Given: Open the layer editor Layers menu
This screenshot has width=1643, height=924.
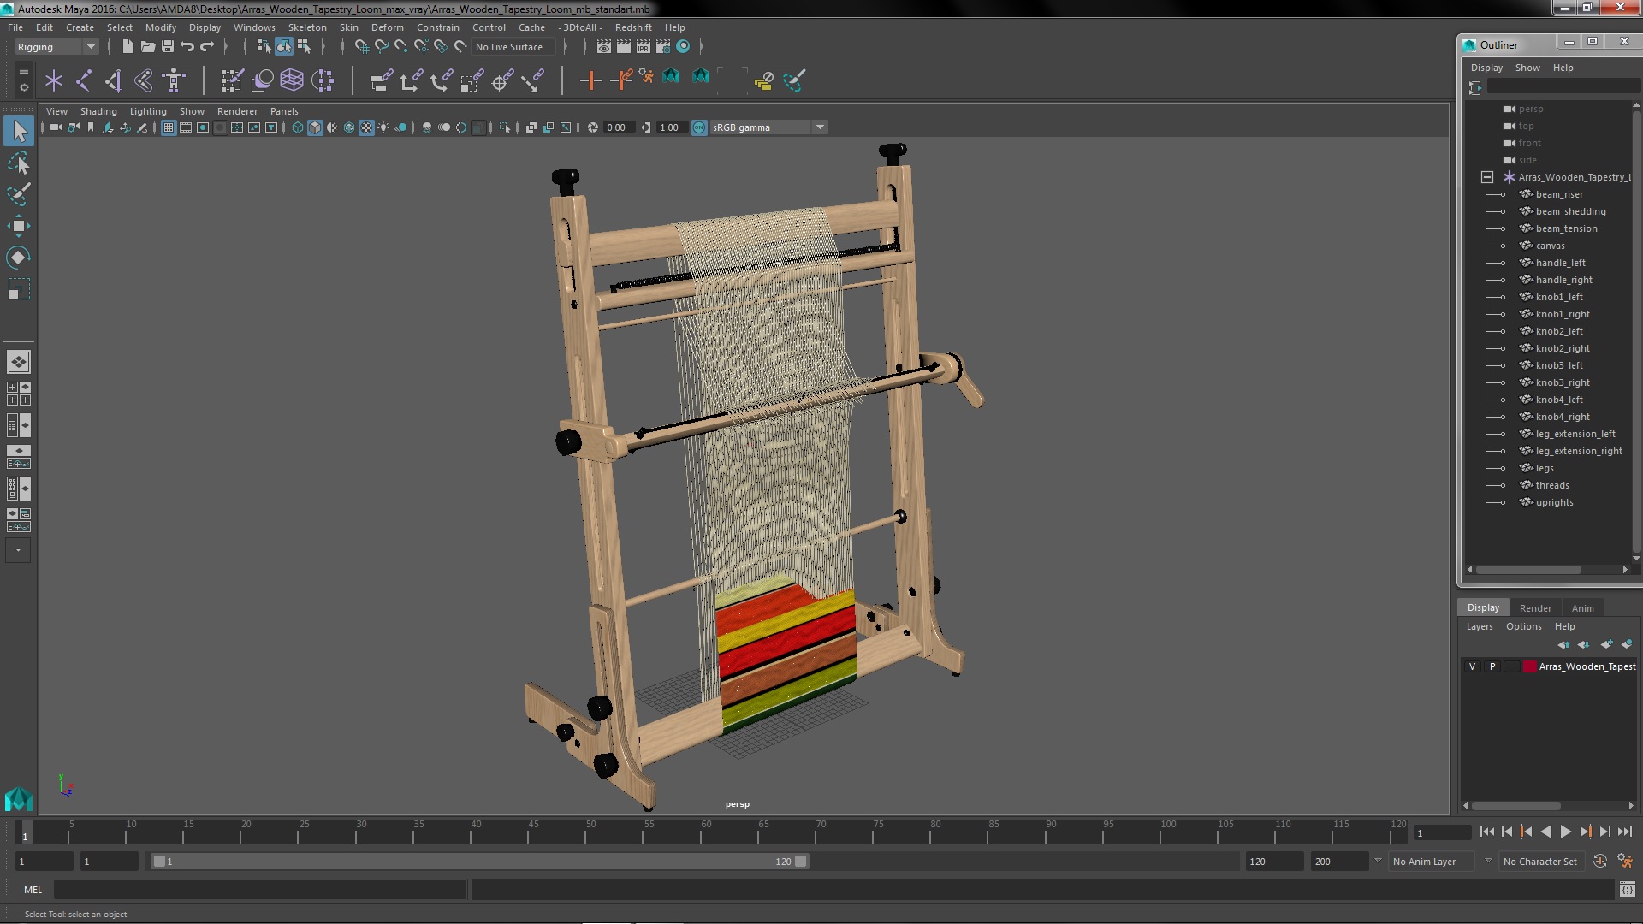Looking at the screenshot, I should (x=1480, y=626).
